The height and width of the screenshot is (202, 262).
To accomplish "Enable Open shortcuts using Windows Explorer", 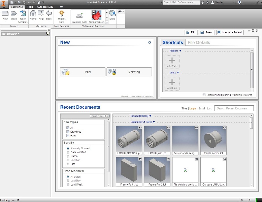I will [x=204, y=95].
